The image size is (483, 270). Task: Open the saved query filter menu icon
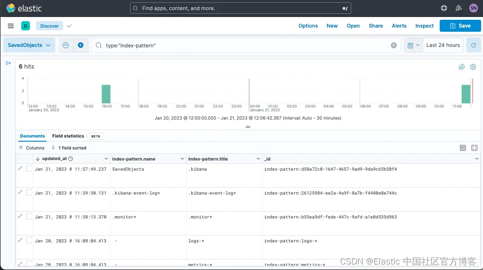click(x=65, y=45)
